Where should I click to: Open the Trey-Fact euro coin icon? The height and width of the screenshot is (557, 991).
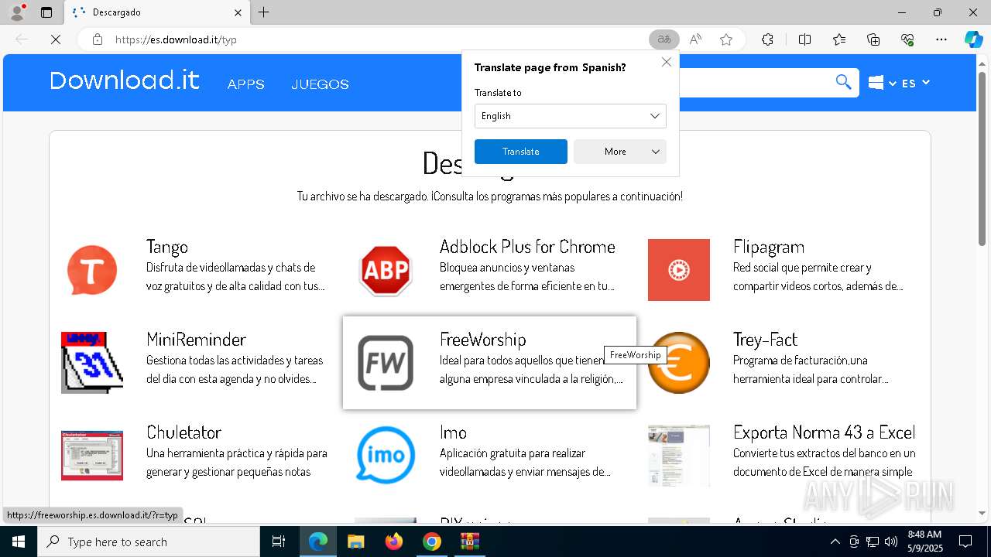[x=679, y=363]
